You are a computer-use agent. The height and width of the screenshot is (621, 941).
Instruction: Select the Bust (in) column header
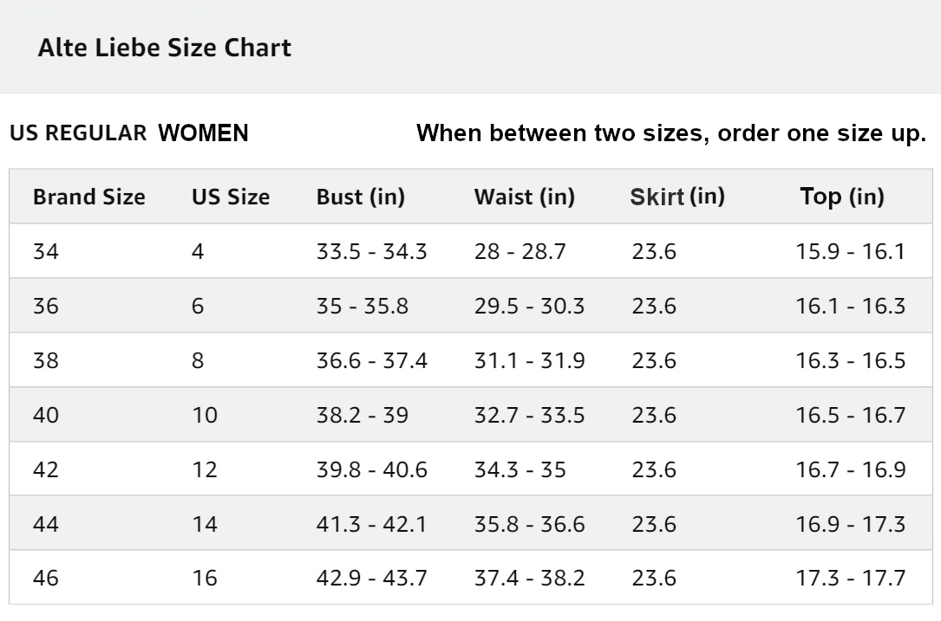coord(361,197)
